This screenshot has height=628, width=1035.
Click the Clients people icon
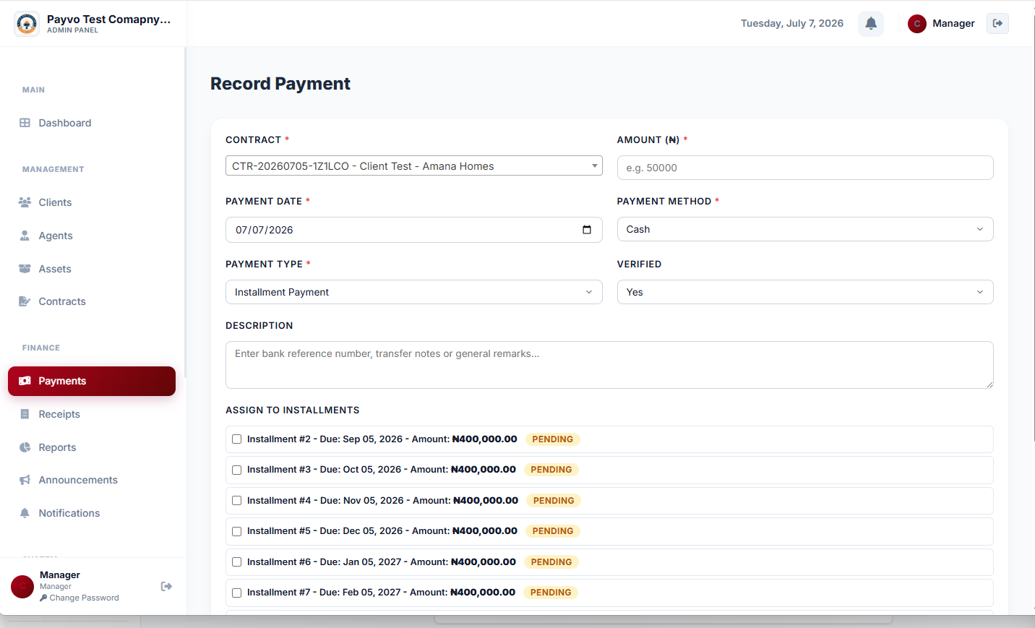click(25, 202)
